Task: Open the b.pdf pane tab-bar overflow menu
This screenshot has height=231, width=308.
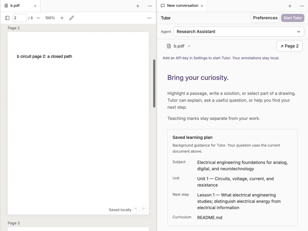Action: 150,6
